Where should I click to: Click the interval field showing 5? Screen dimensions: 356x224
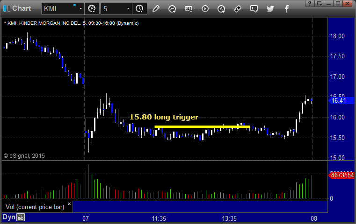coord(114,9)
